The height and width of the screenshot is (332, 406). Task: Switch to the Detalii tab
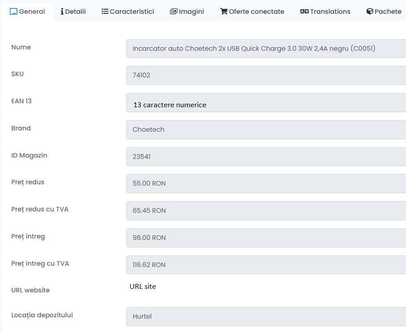(73, 12)
